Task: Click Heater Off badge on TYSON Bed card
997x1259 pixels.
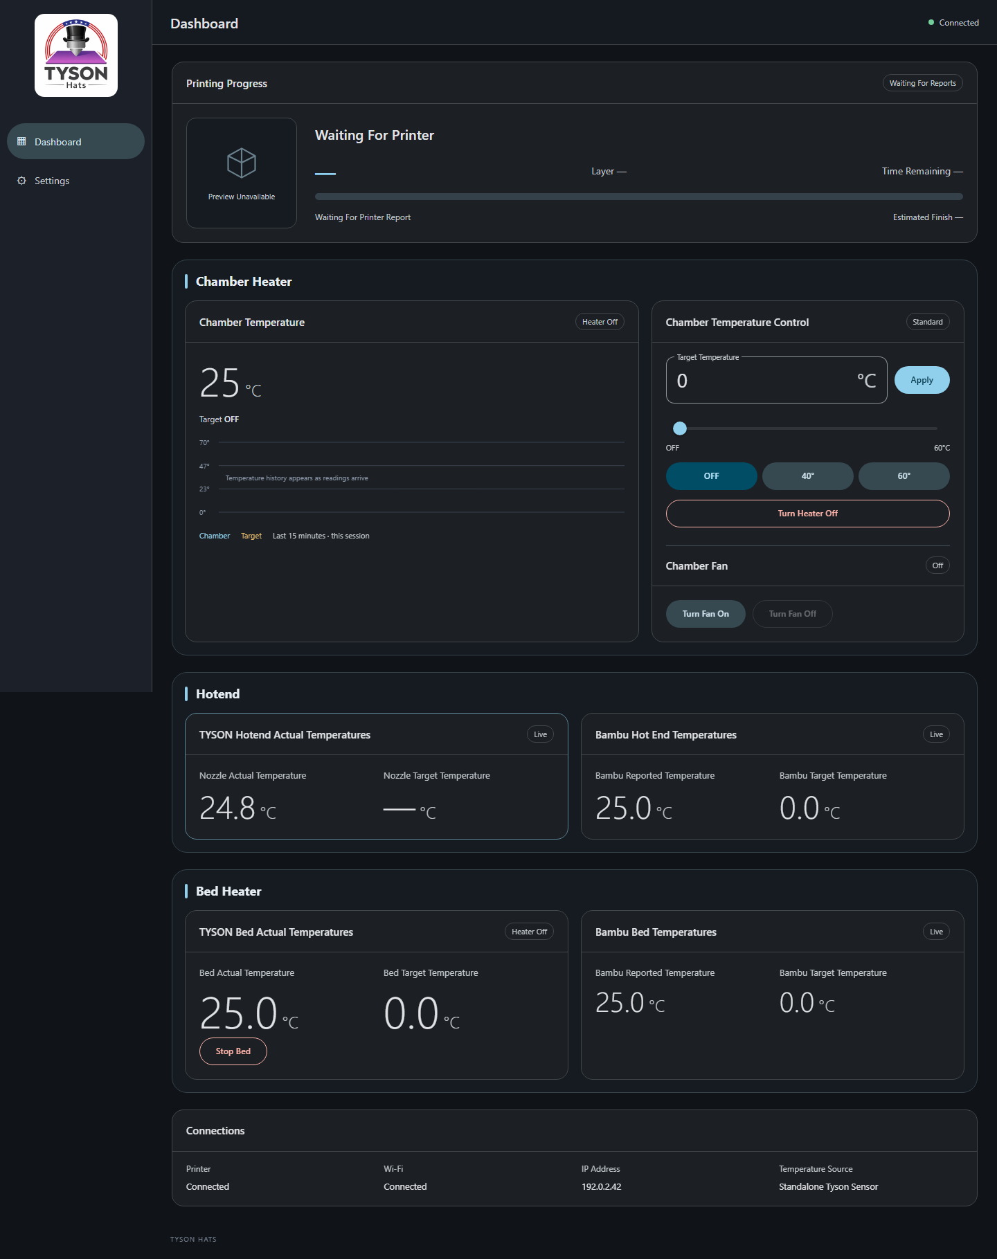Action: pyautogui.click(x=529, y=932)
